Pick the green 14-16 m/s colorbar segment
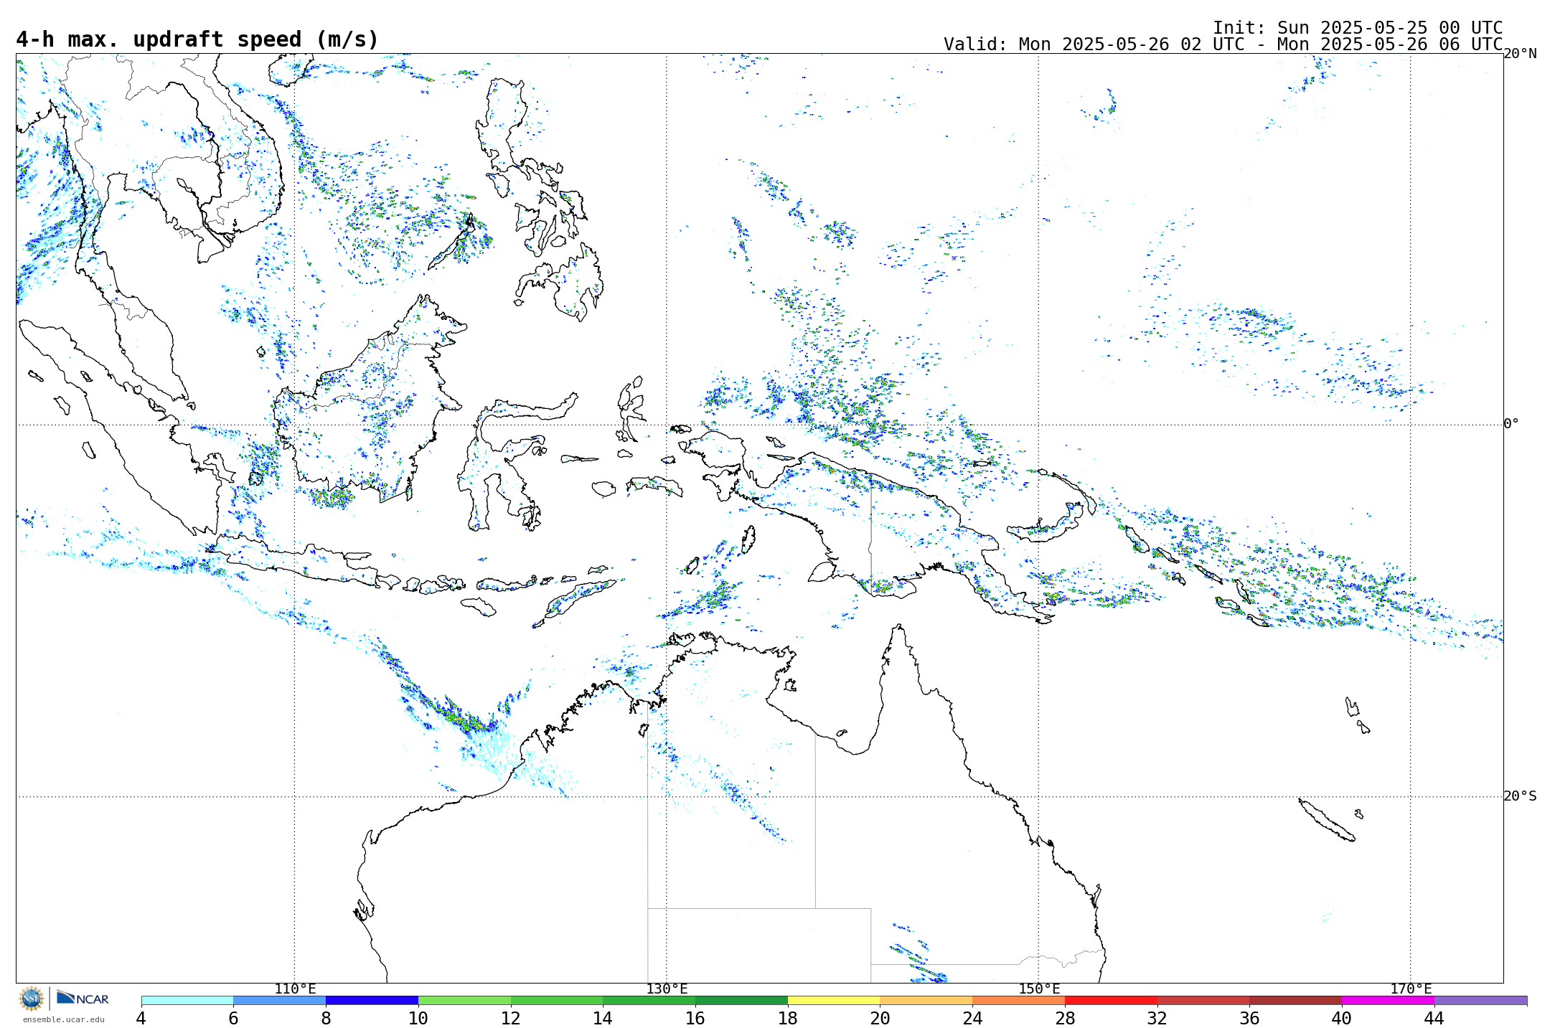The height and width of the screenshot is (1028, 1550). (649, 1000)
